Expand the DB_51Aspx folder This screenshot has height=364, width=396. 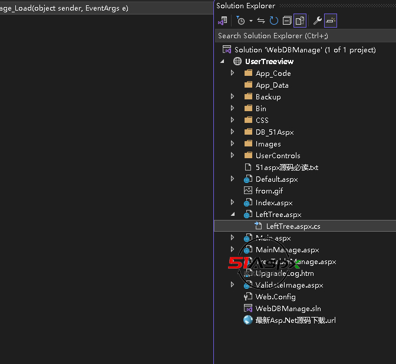(232, 132)
